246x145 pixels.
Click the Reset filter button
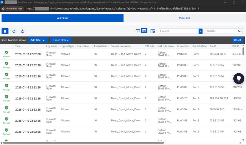coord(237,40)
